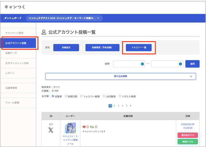
Task: Click the next page arrow in pagination
Action: [131, 106]
